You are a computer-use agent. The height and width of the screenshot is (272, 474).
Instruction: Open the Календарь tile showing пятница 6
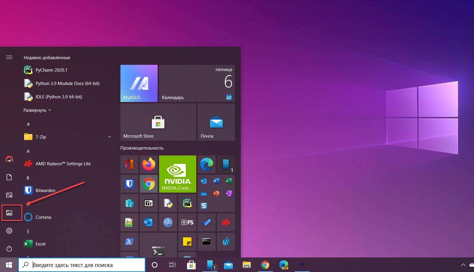[x=197, y=83]
